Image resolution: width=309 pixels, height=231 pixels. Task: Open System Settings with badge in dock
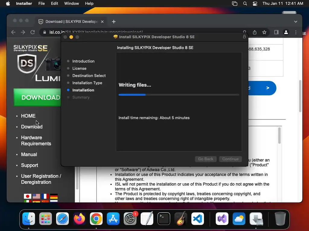pyautogui.click(x=130, y=219)
